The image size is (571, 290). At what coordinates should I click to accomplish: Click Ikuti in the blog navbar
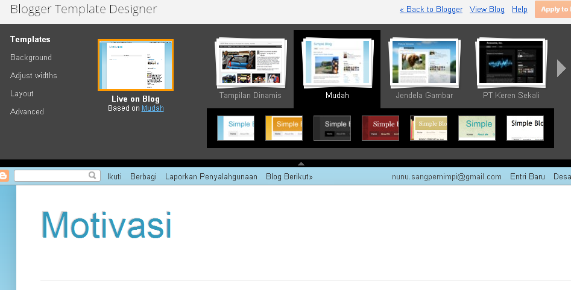point(115,177)
